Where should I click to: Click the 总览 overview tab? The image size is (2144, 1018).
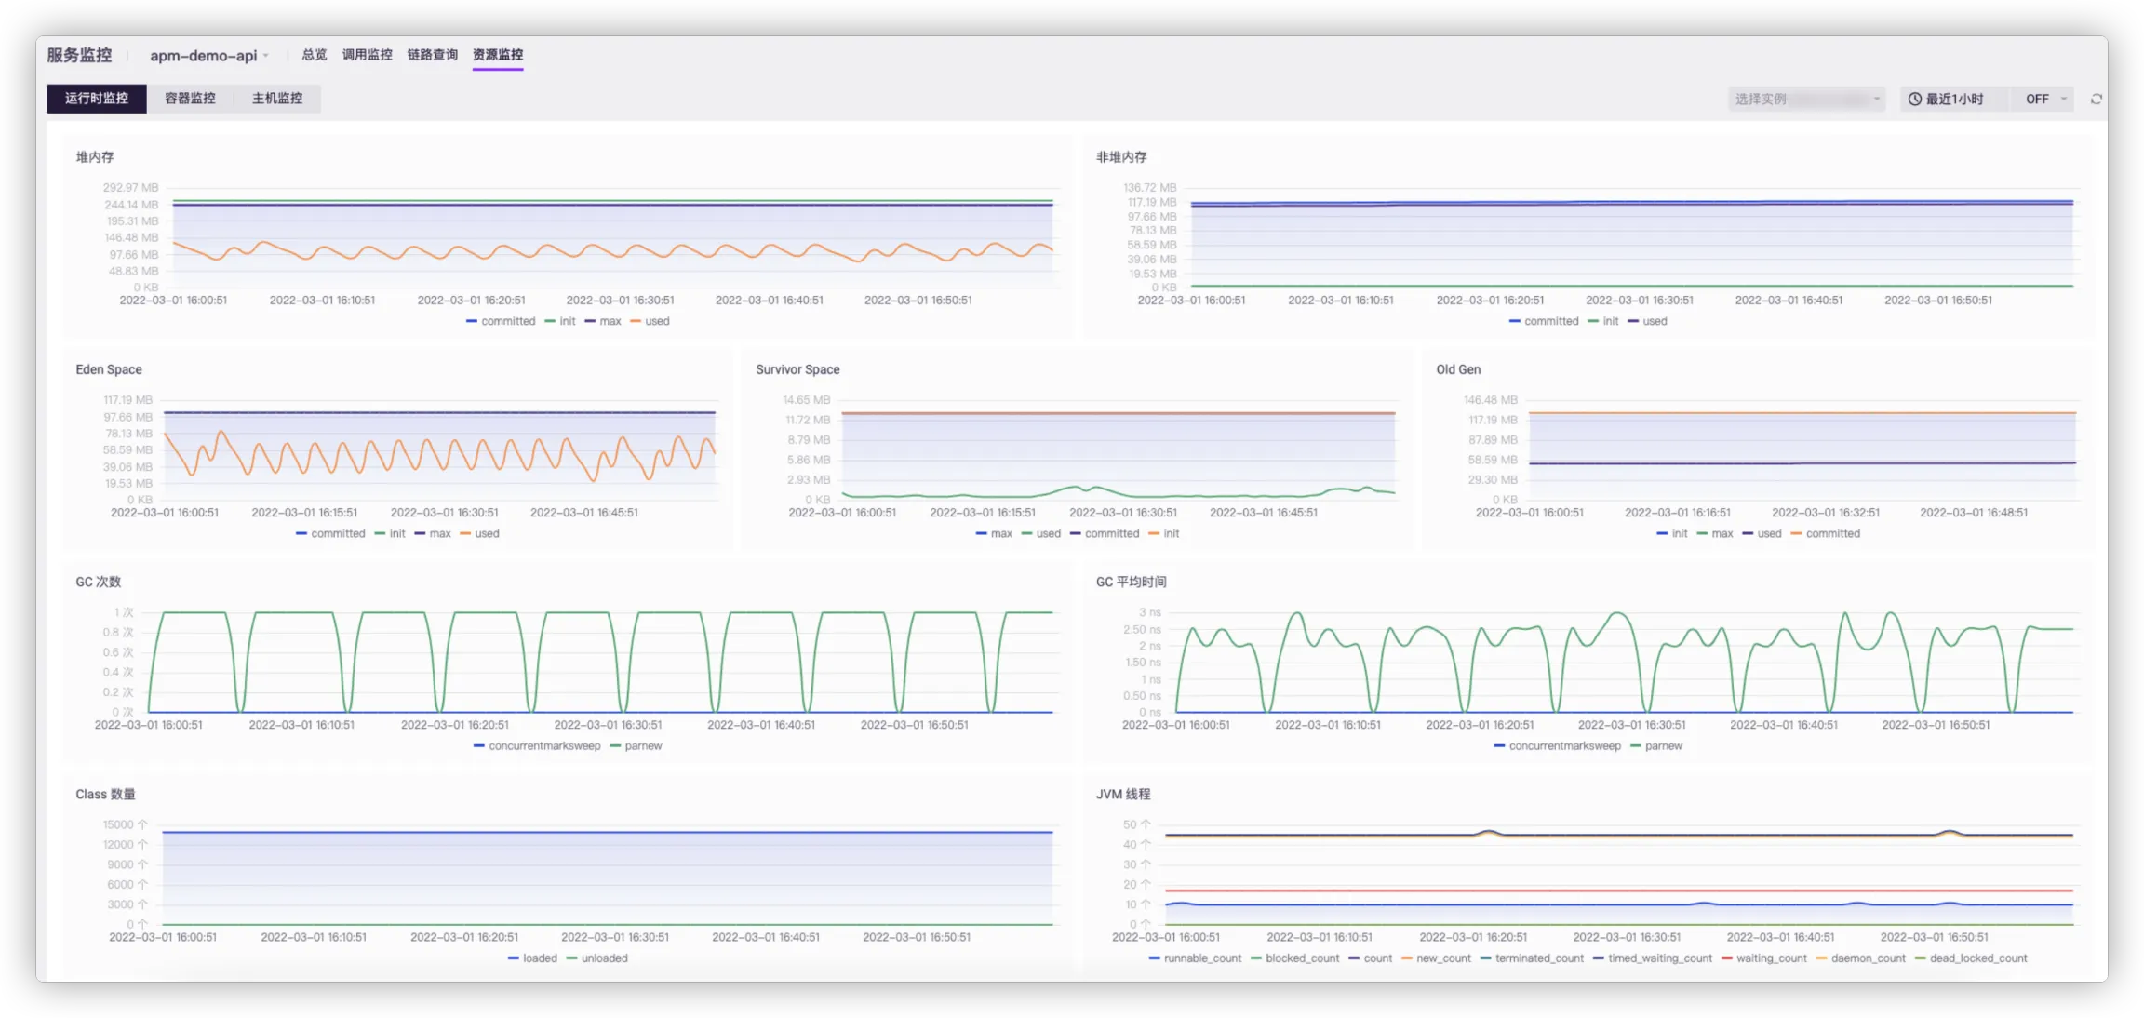coord(314,55)
